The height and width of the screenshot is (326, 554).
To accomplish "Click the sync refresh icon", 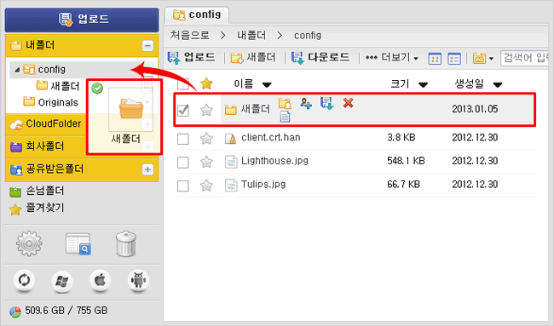I will coord(24,281).
